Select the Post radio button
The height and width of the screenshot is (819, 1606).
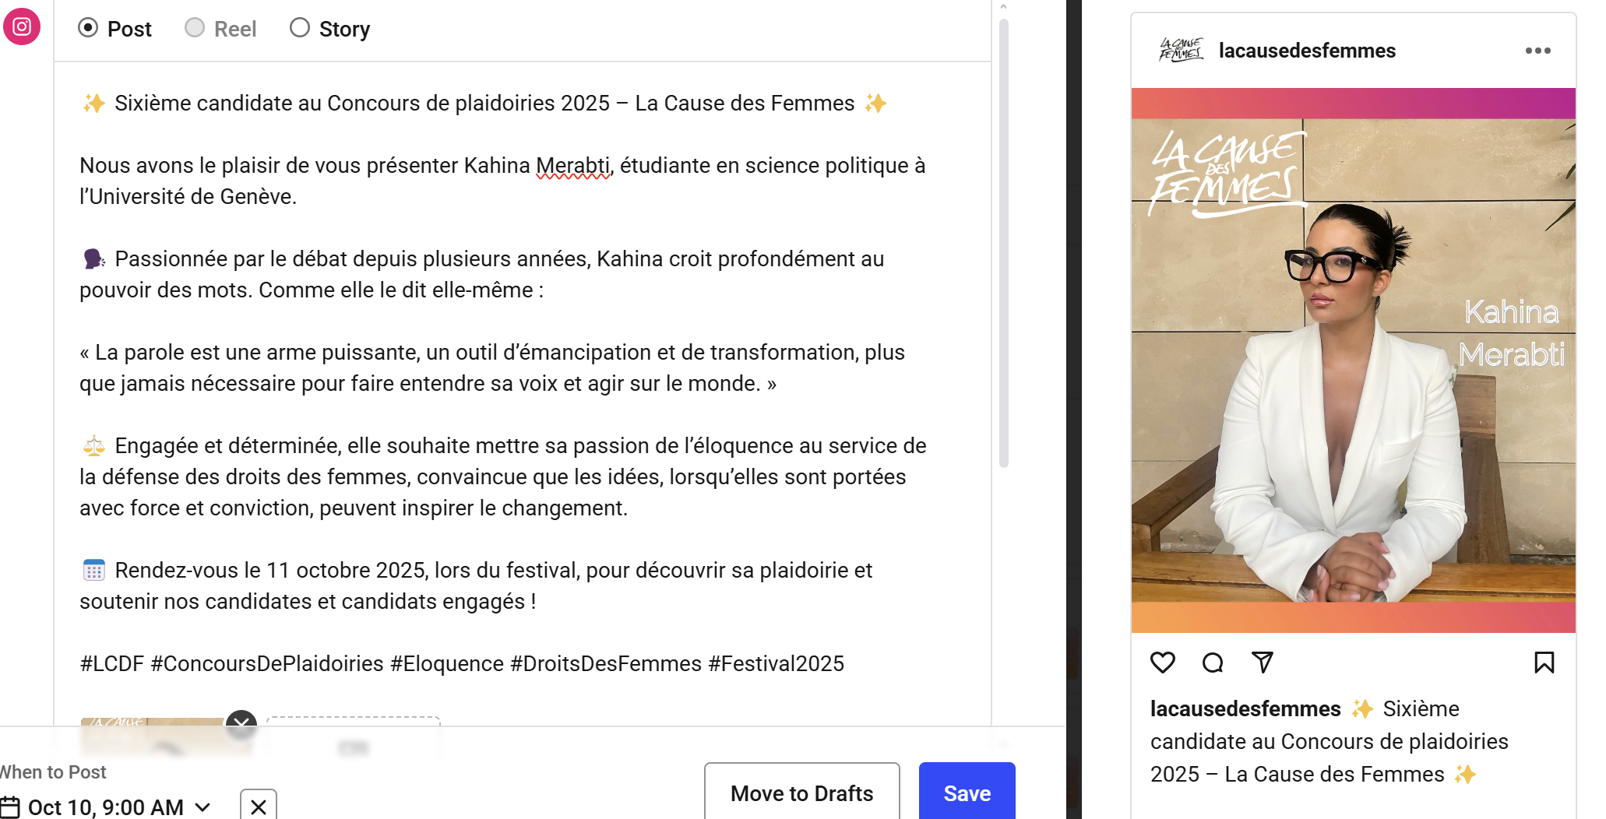pos(88,28)
